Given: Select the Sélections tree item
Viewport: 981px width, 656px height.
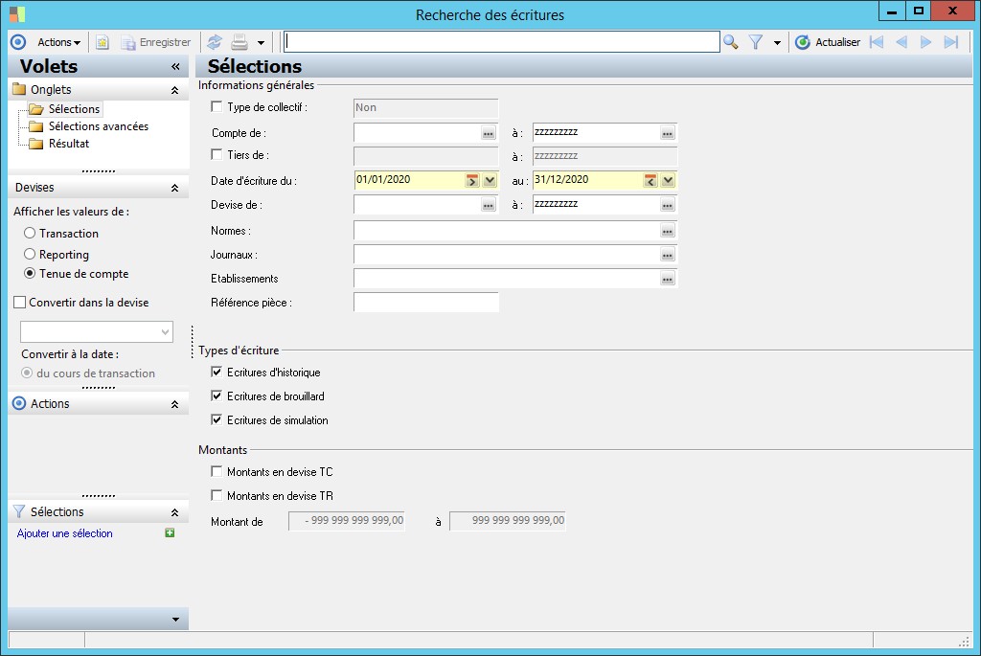Looking at the screenshot, I should [74, 109].
